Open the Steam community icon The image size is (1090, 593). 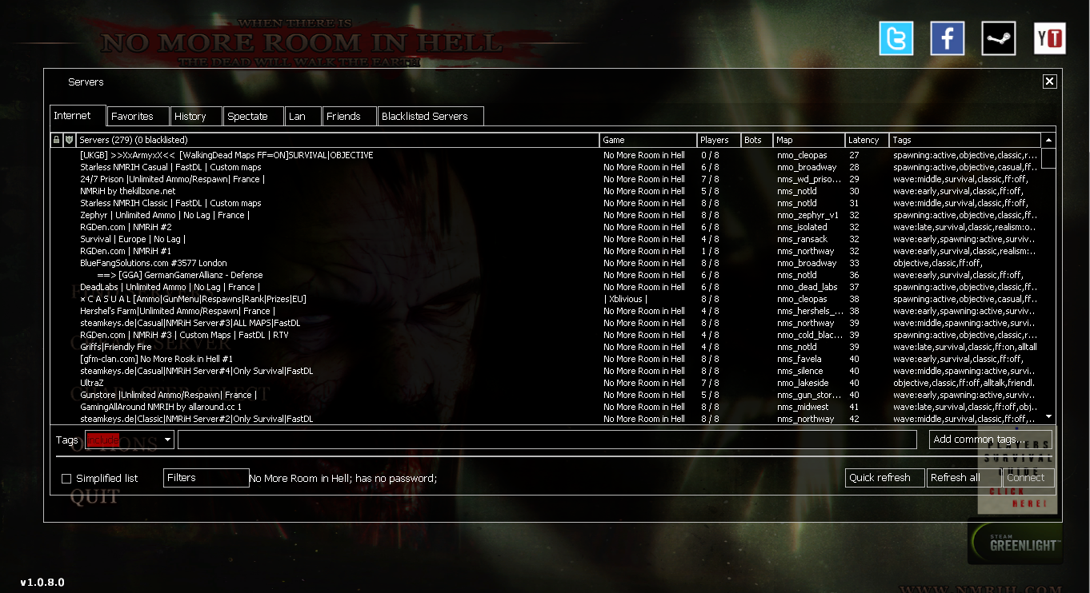coord(999,38)
